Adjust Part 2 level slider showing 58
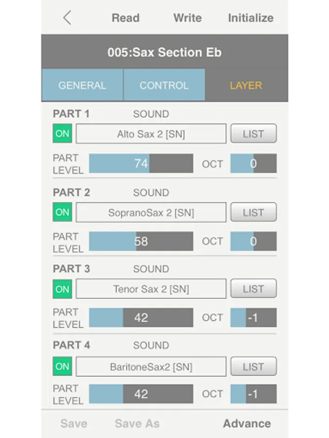 pos(141,241)
